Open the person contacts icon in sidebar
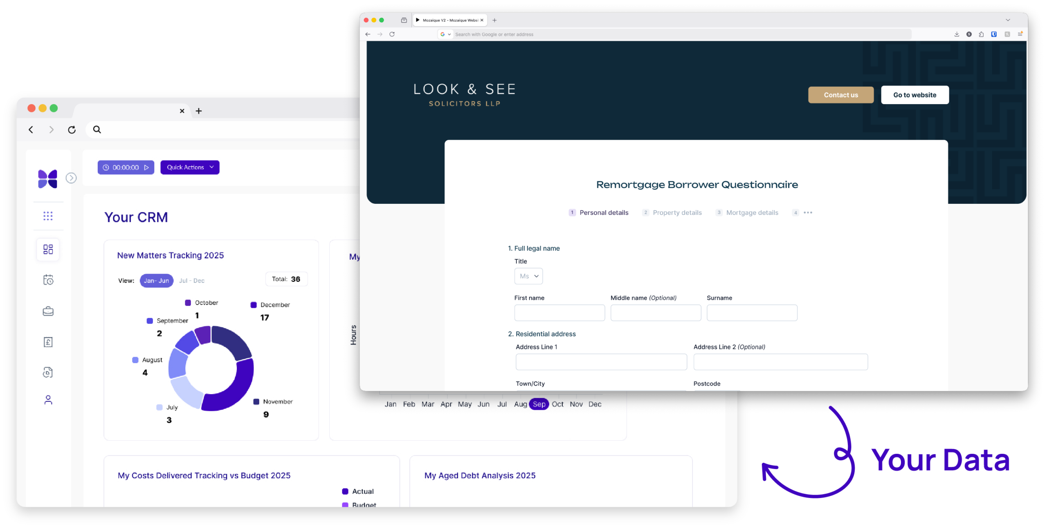The width and height of the screenshot is (1047, 529). coord(48,400)
